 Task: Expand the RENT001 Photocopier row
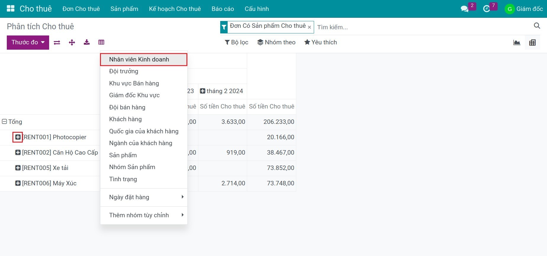[x=18, y=137]
